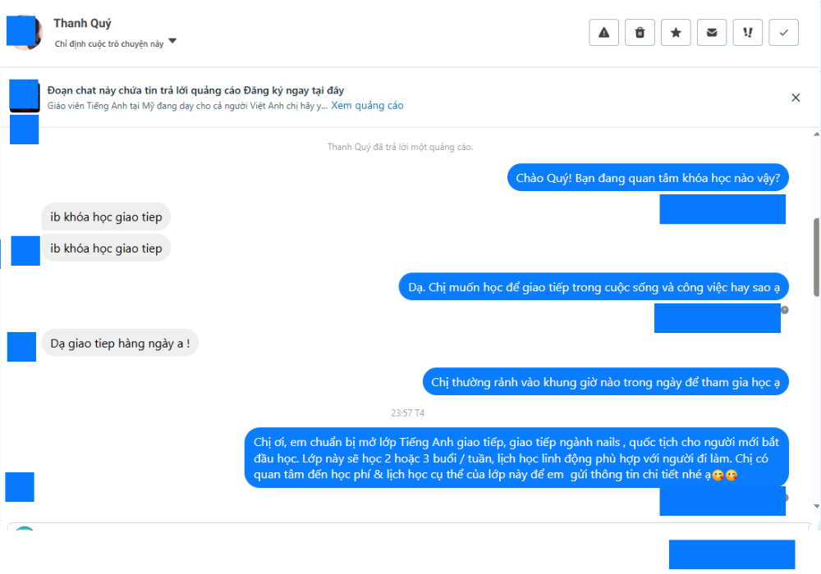Select the 'Chào Quý!' greeting message bubble
This screenshot has height=574, width=821.
pos(648,178)
